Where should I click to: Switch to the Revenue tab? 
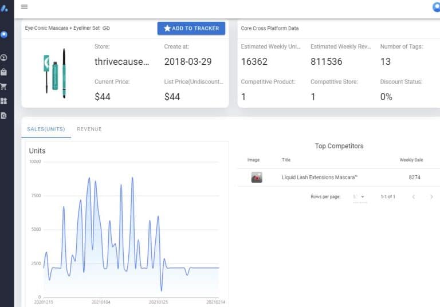89,129
